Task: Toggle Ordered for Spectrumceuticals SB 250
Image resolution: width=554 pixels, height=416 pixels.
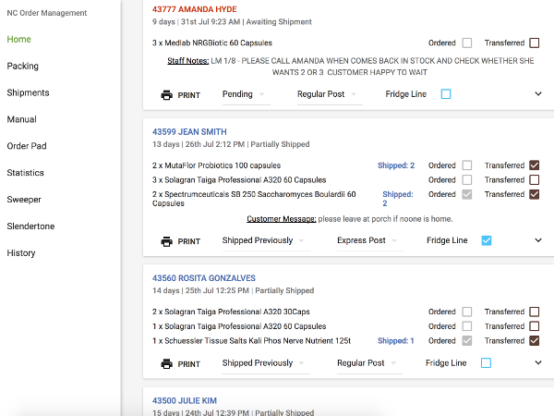Action: [x=467, y=194]
